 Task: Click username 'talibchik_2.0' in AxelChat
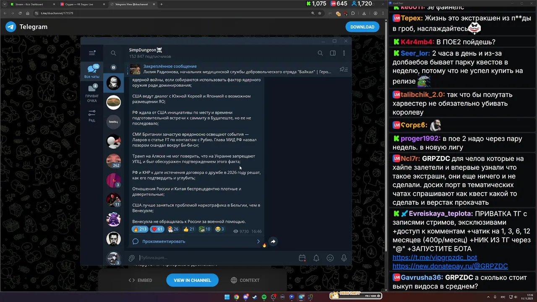[x=422, y=95]
